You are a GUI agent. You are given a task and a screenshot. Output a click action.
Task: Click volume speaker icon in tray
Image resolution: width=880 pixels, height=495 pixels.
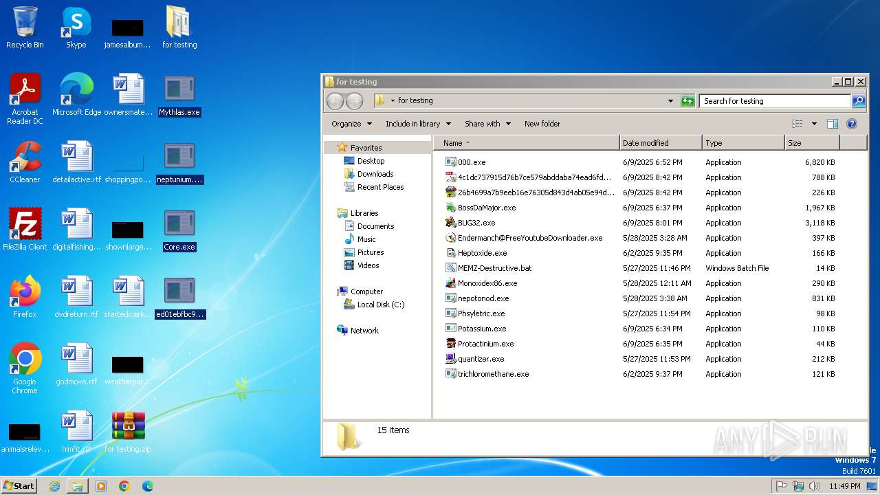[x=815, y=486]
